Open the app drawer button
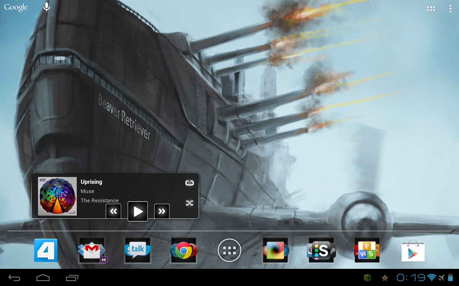Screen dimensions: 459x286 coord(229,250)
